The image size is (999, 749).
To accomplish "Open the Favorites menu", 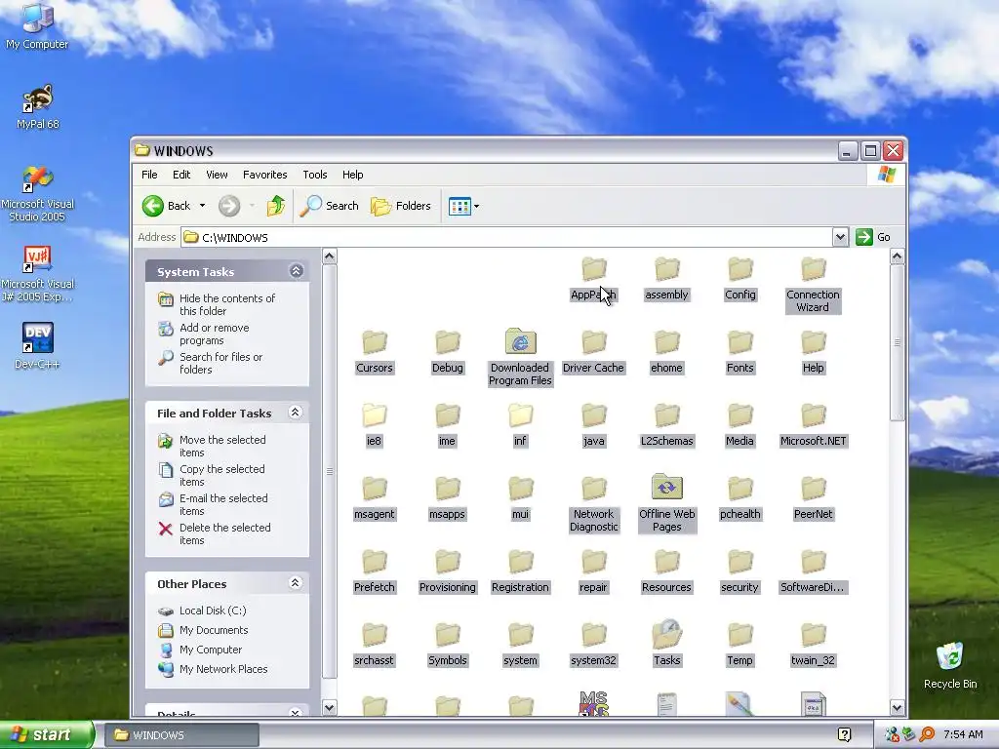I will [x=265, y=175].
